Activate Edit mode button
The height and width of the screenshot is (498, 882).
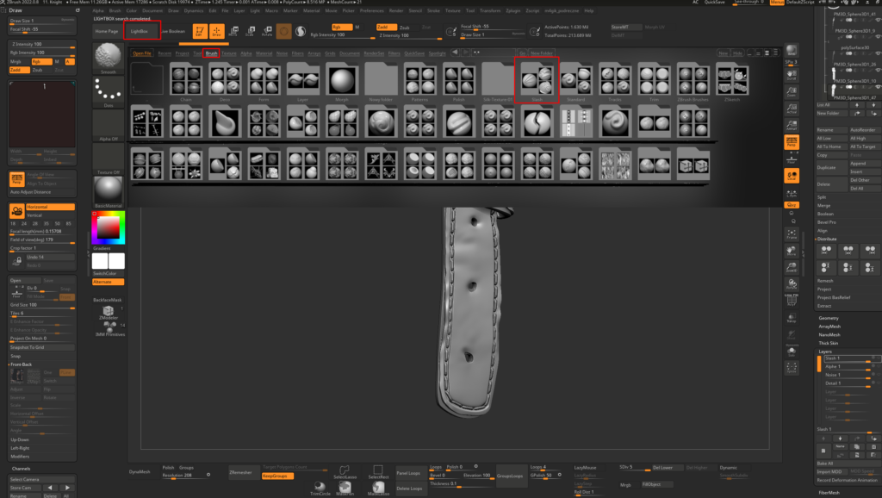(200, 31)
